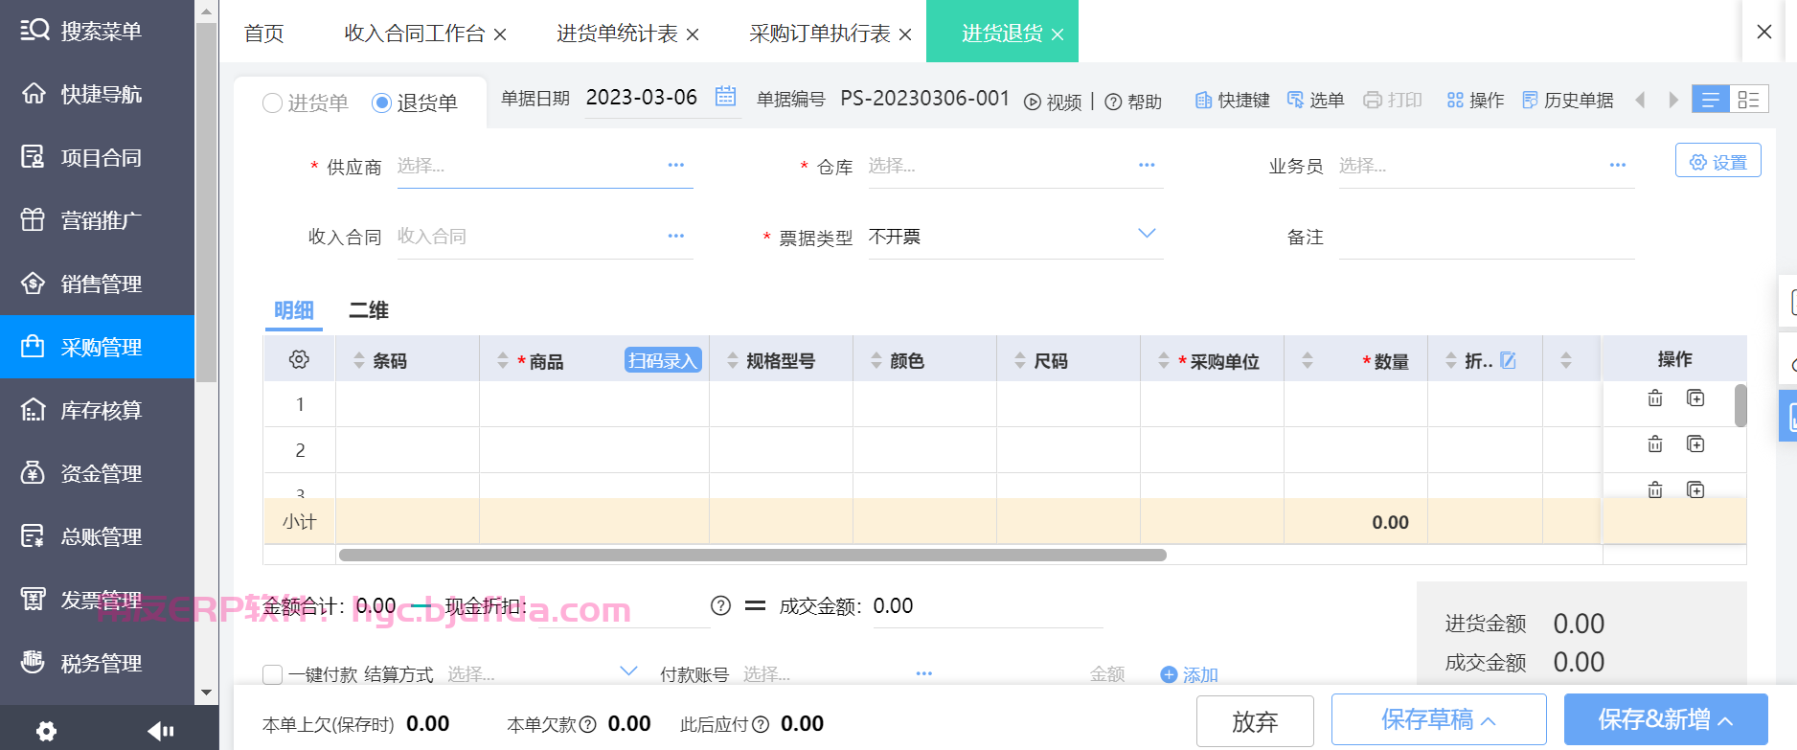
Task: Open the 帮助 help link
Action: click(1133, 102)
